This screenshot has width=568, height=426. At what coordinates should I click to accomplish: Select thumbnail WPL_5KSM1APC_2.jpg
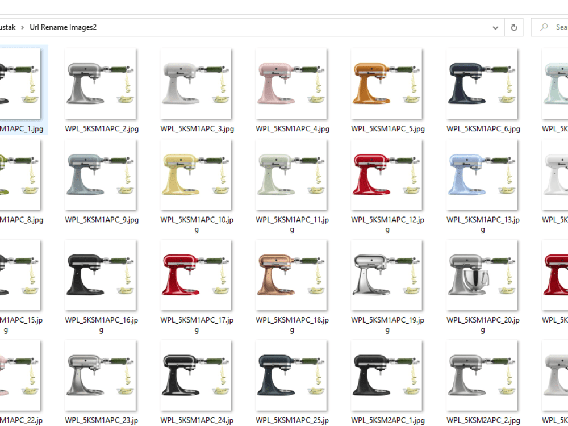(101, 83)
